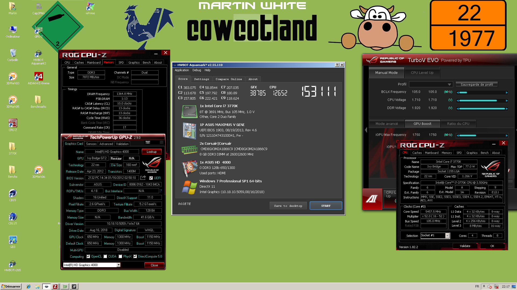This screenshot has width=517, height=290.
Task: Click the CPU-Z taskbar button
Action: click(x=55, y=287)
